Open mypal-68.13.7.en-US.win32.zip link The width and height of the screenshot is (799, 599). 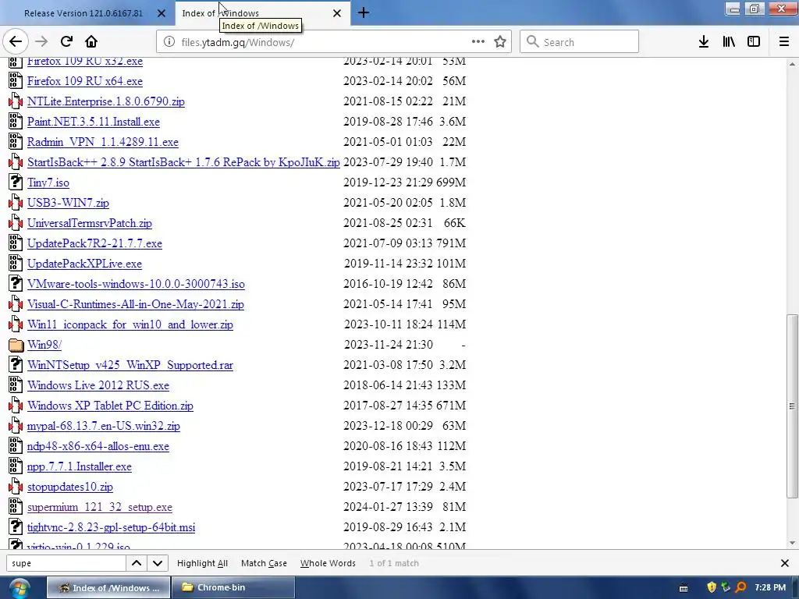[x=104, y=426]
